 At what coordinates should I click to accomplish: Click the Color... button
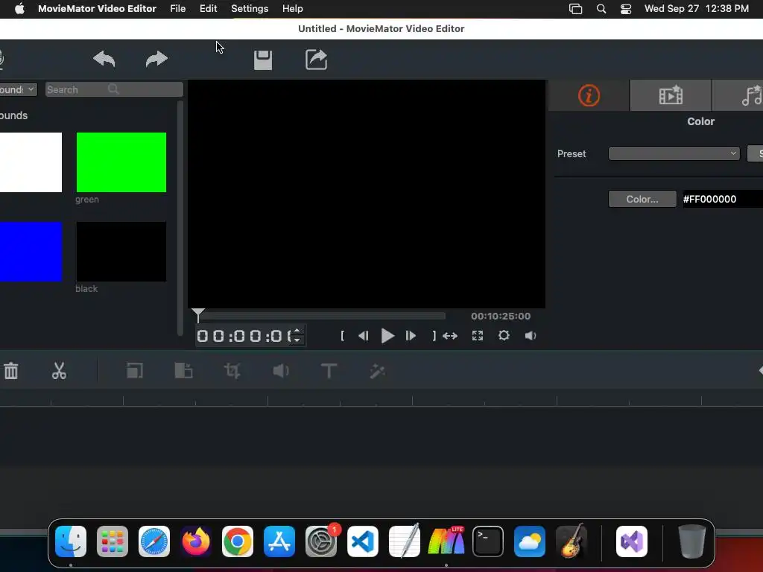(x=642, y=199)
